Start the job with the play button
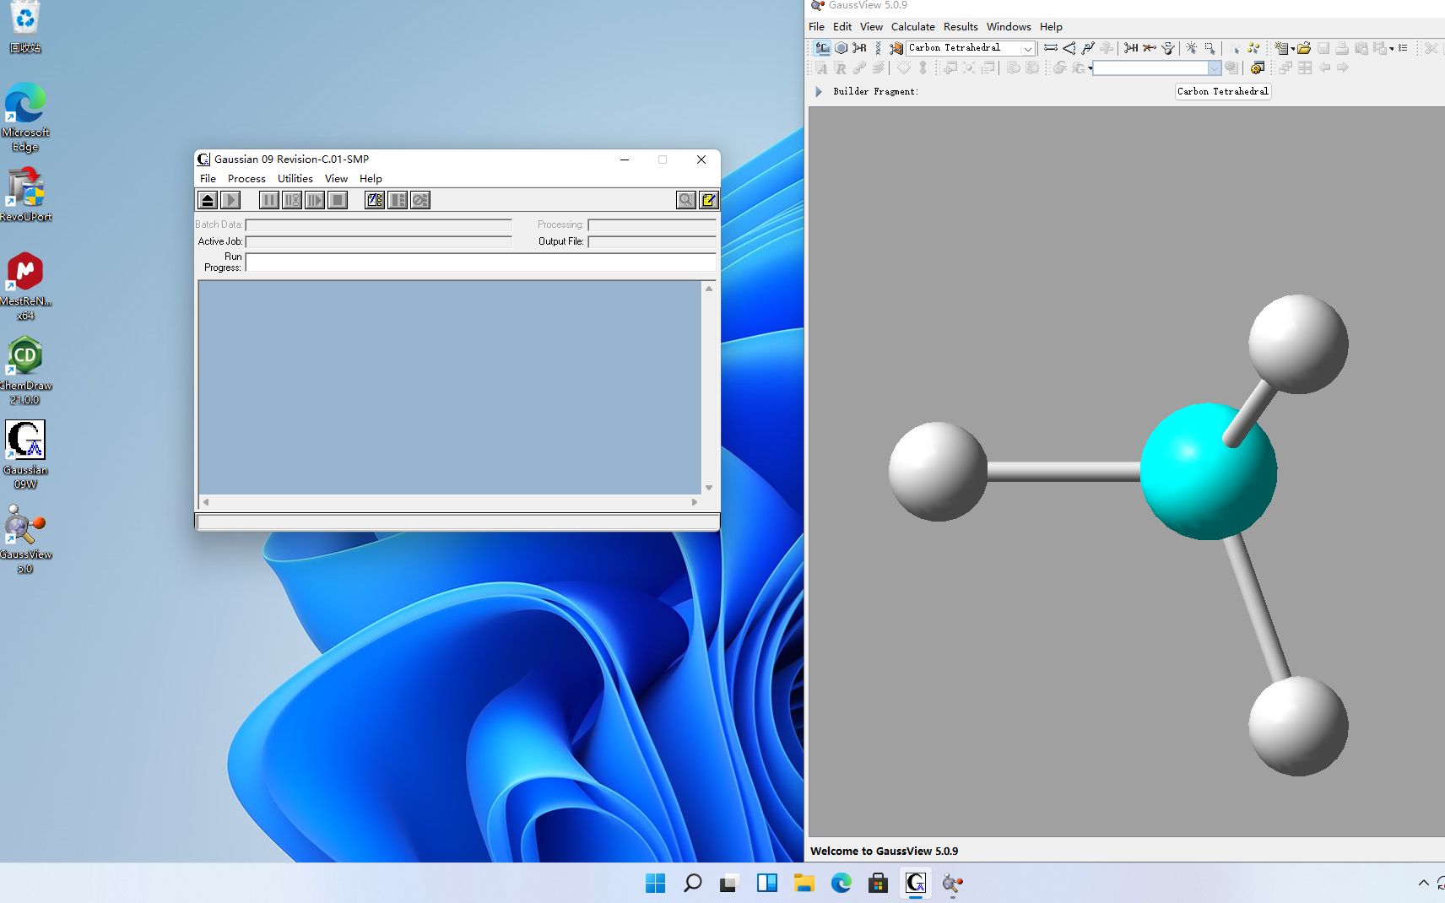The height and width of the screenshot is (903, 1445). [x=230, y=200]
